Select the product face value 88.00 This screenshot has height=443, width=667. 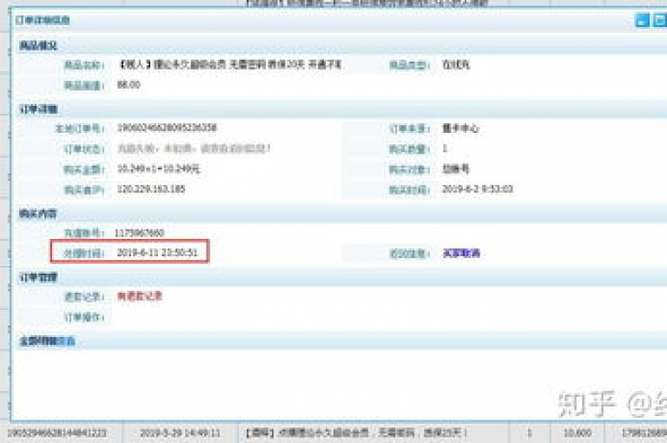(x=129, y=84)
